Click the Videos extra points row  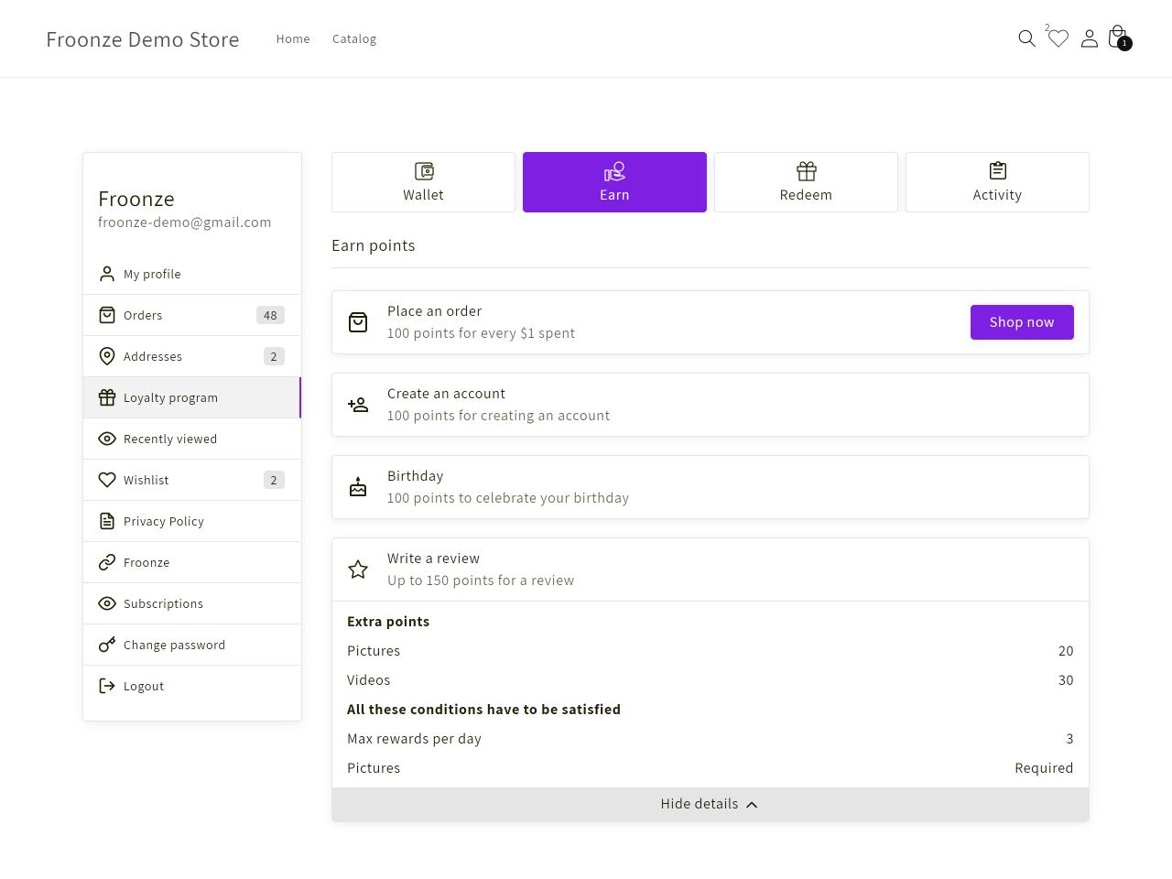click(x=711, y=680)
